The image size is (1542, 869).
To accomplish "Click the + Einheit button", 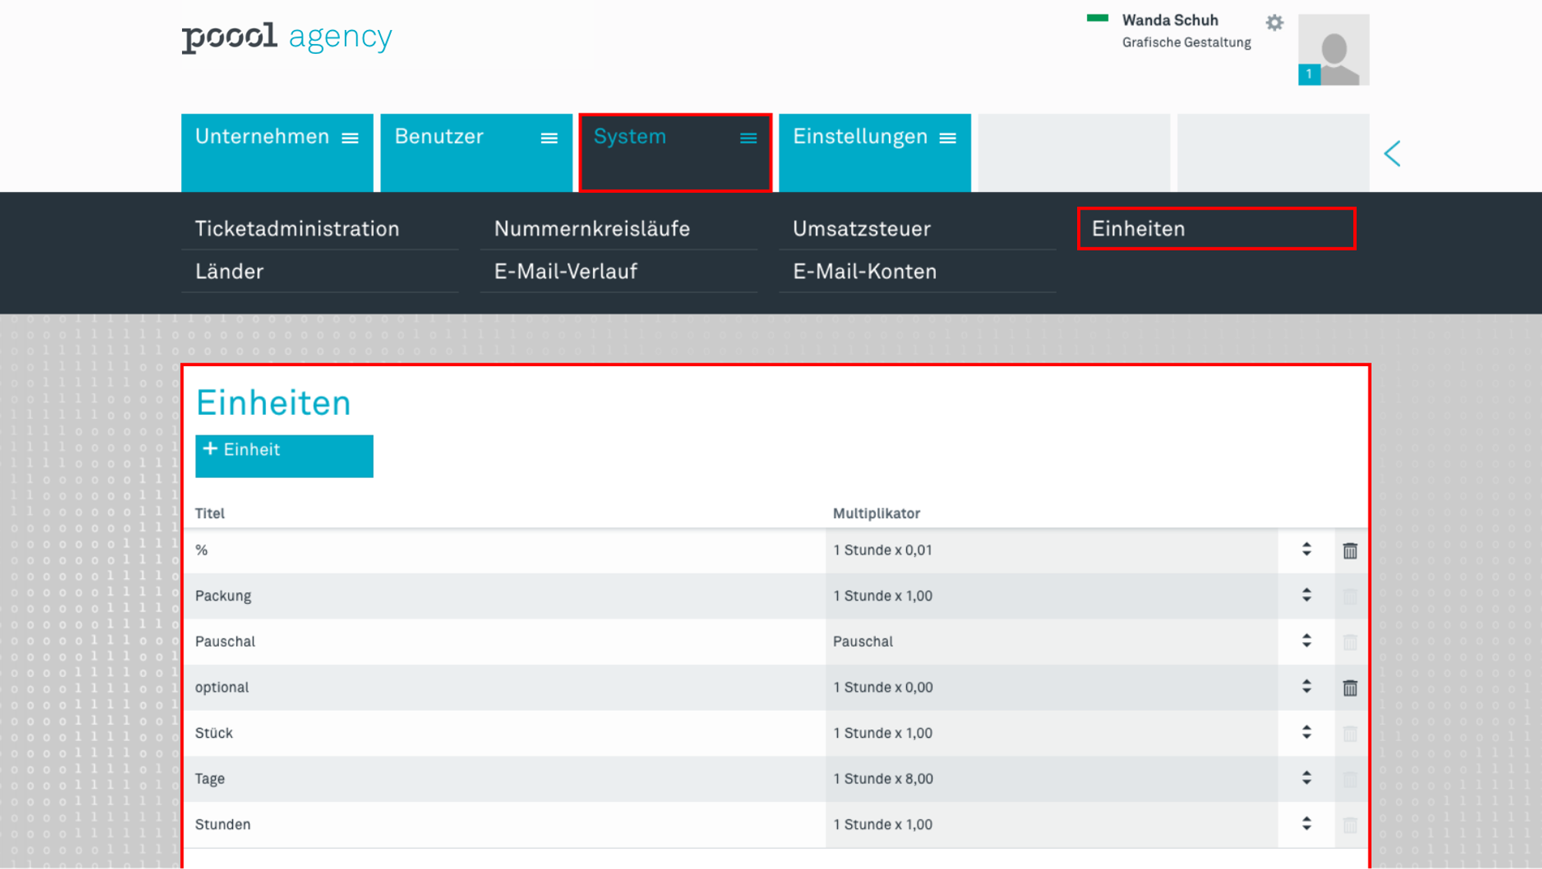I will pos(284,456).
